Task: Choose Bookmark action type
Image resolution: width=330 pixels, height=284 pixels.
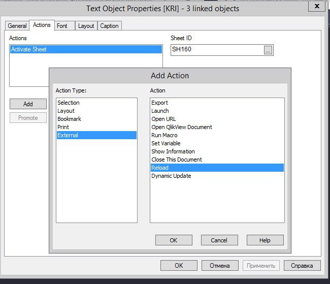Action: (x=96, y=119)
